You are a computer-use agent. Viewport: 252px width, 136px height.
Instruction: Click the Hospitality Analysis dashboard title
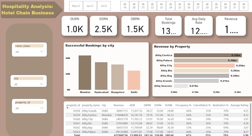(x=28, y=10)
